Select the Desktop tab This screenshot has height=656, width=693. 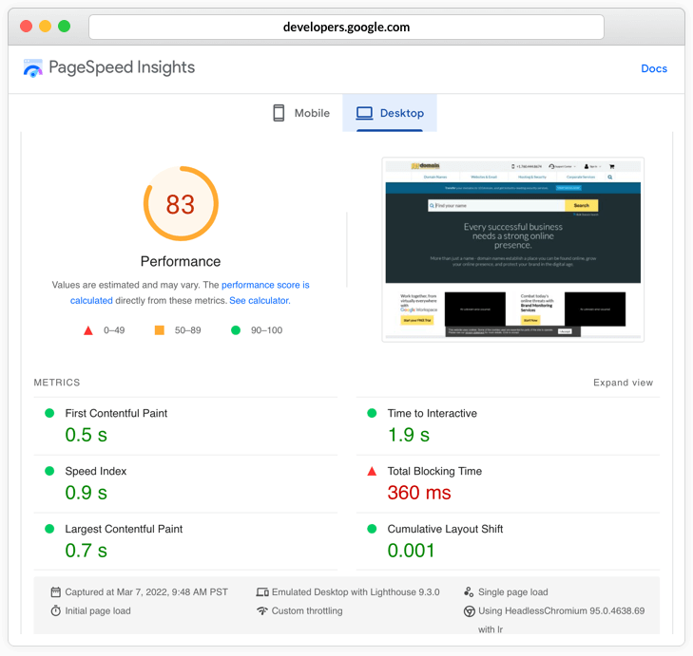click(x=390, y=113)
